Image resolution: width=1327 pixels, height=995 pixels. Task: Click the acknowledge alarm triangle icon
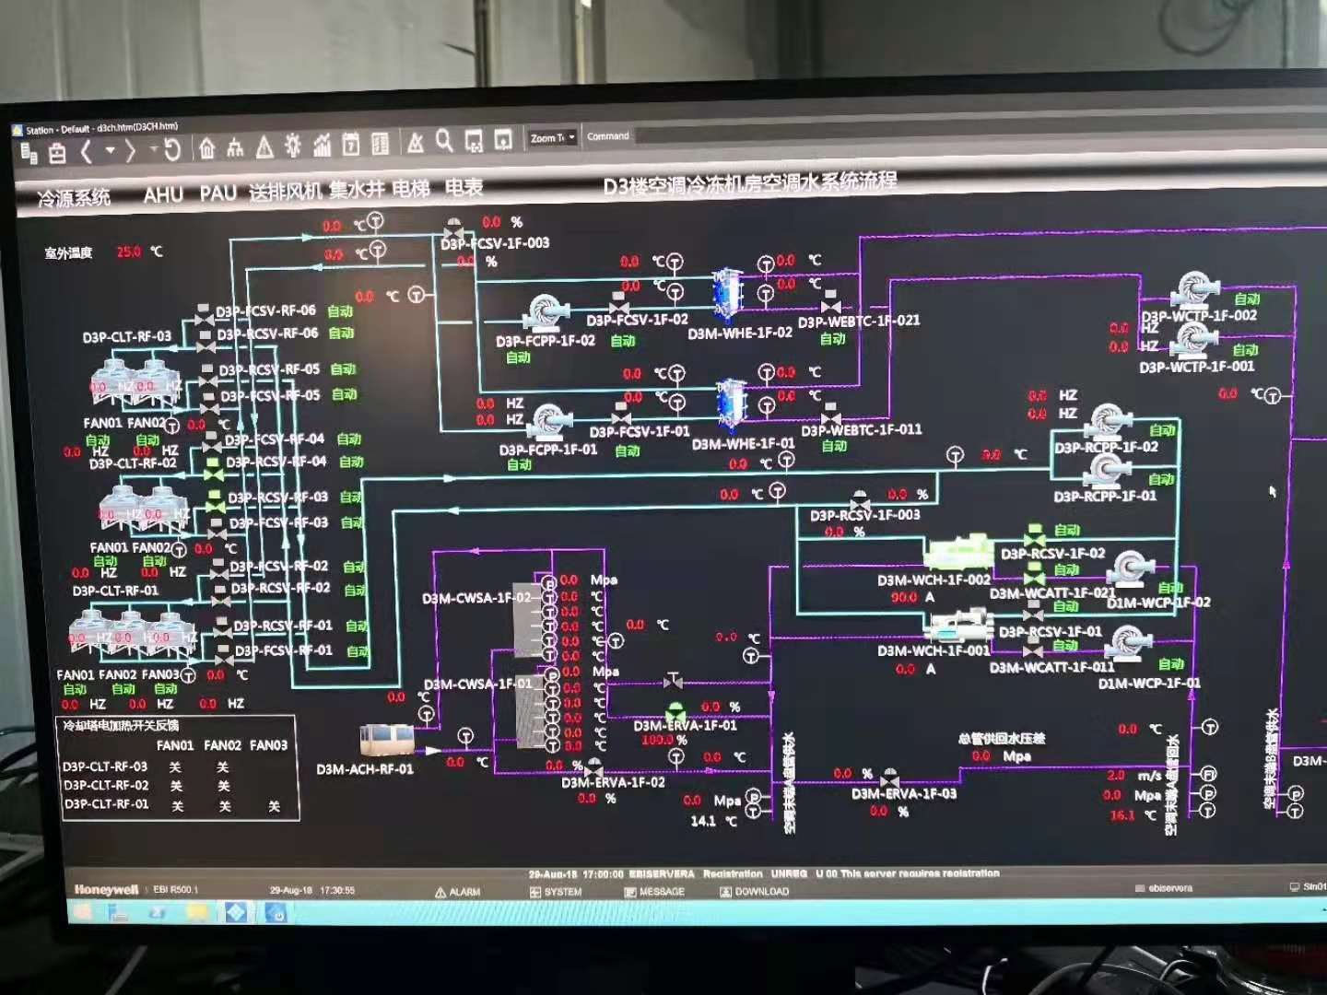click(416, 142)
